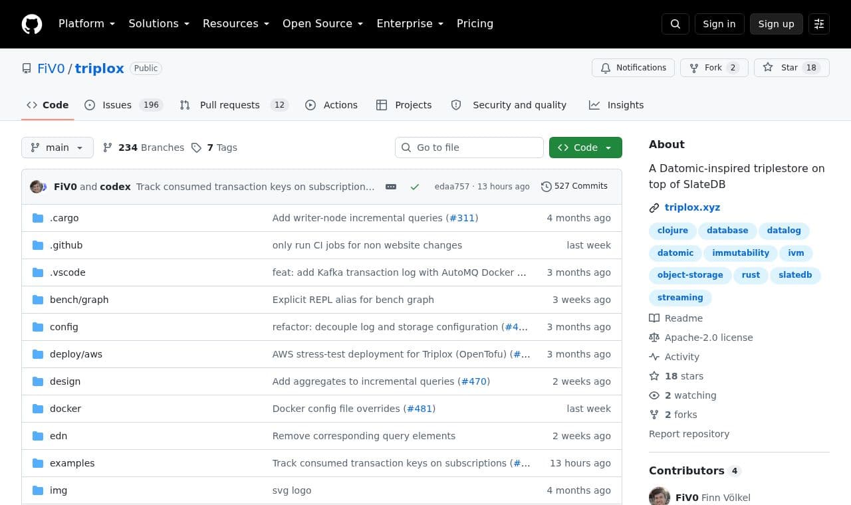Viewport: 851px width, 505px height.
Task: Click the Sign up button
Action: coord(777,24)
